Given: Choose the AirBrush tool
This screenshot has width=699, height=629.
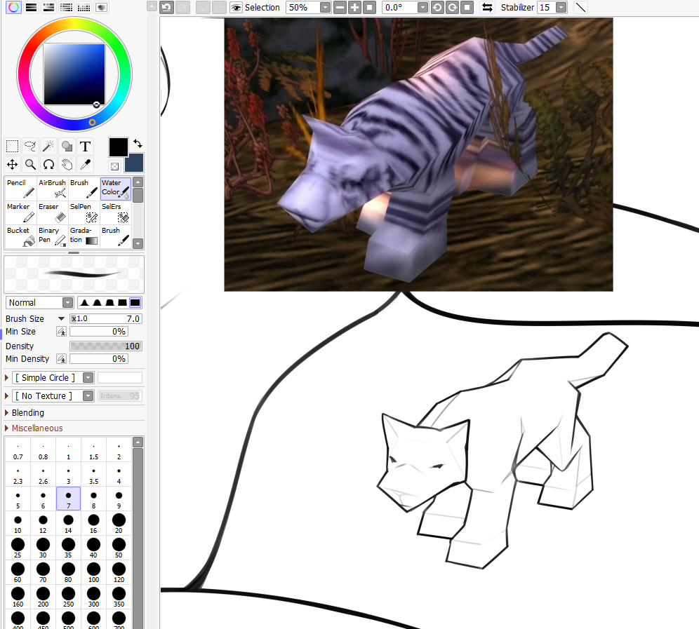Looking at the screenshot, I should tap(53, 189).
